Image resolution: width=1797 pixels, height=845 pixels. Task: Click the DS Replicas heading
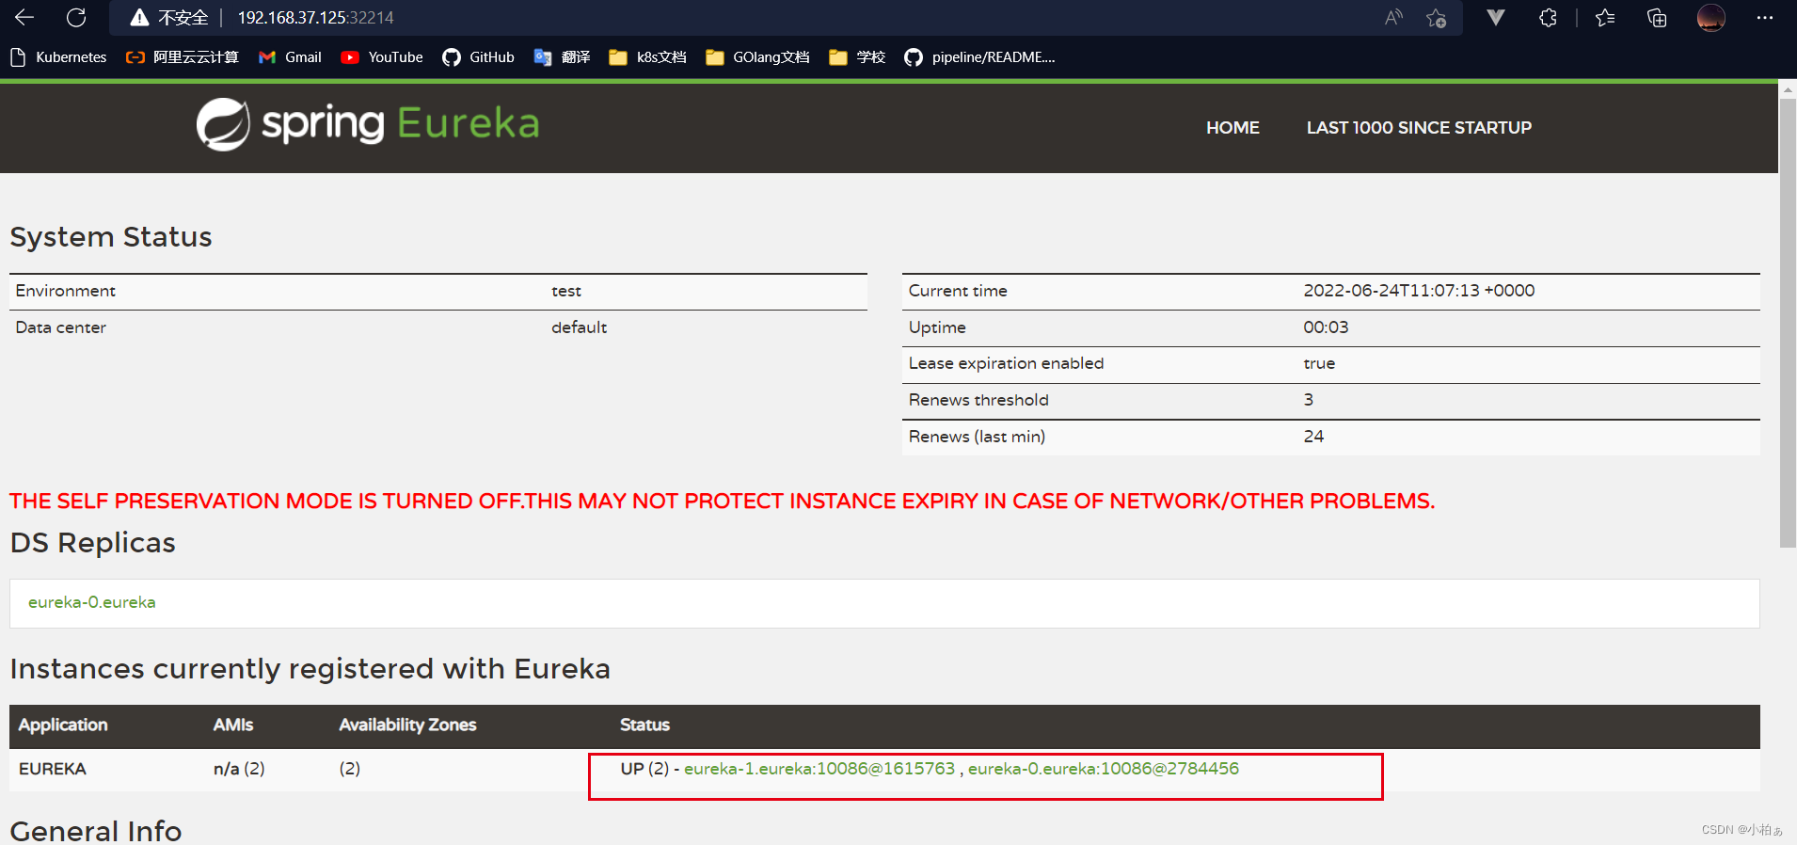point(92,543)
